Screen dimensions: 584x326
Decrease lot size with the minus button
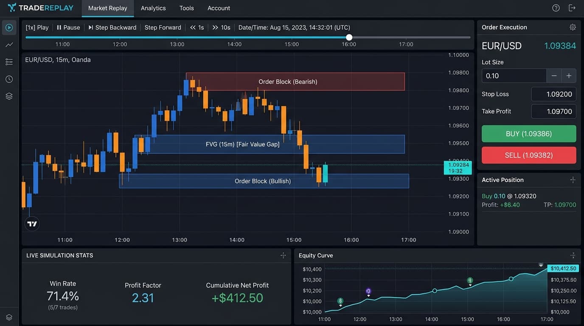coord(554,76)
